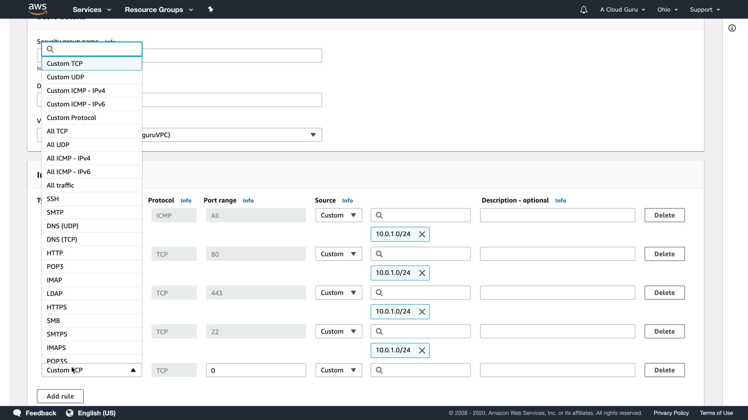Open the Port range Info link

click(x=248, y=201)
